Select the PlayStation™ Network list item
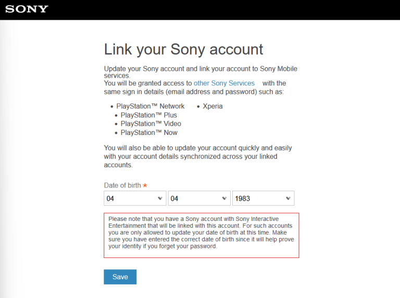The height and width of the screenshot is (298, 400). tap(150, 106)
